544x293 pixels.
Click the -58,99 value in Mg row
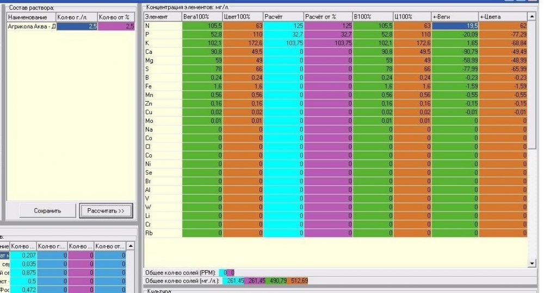[x=455, y=60]
